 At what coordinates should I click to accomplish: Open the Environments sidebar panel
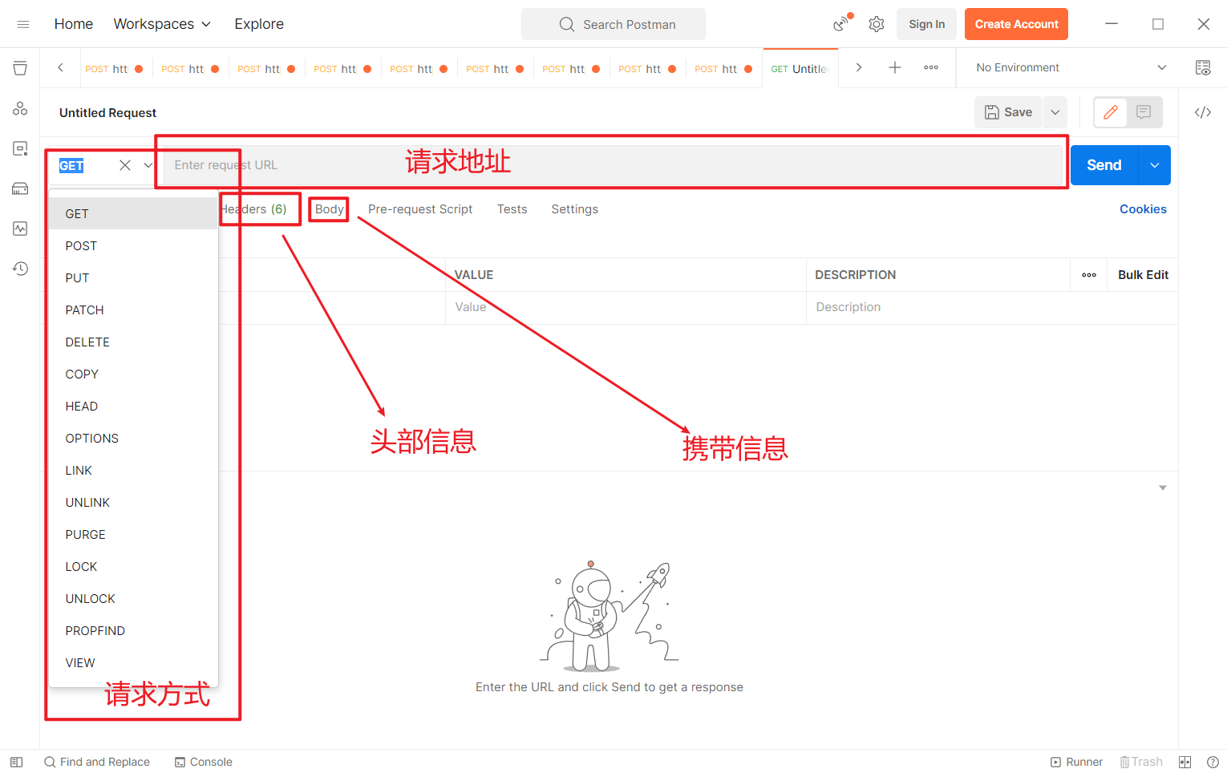tap(20, 148)
